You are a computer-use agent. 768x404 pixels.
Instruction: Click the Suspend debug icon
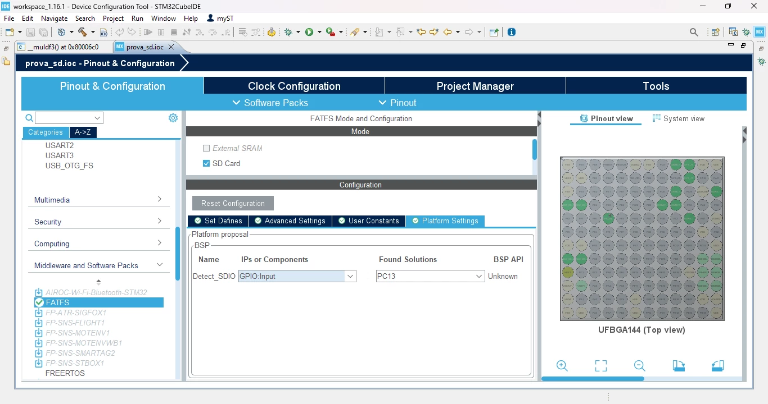(161, 32)
